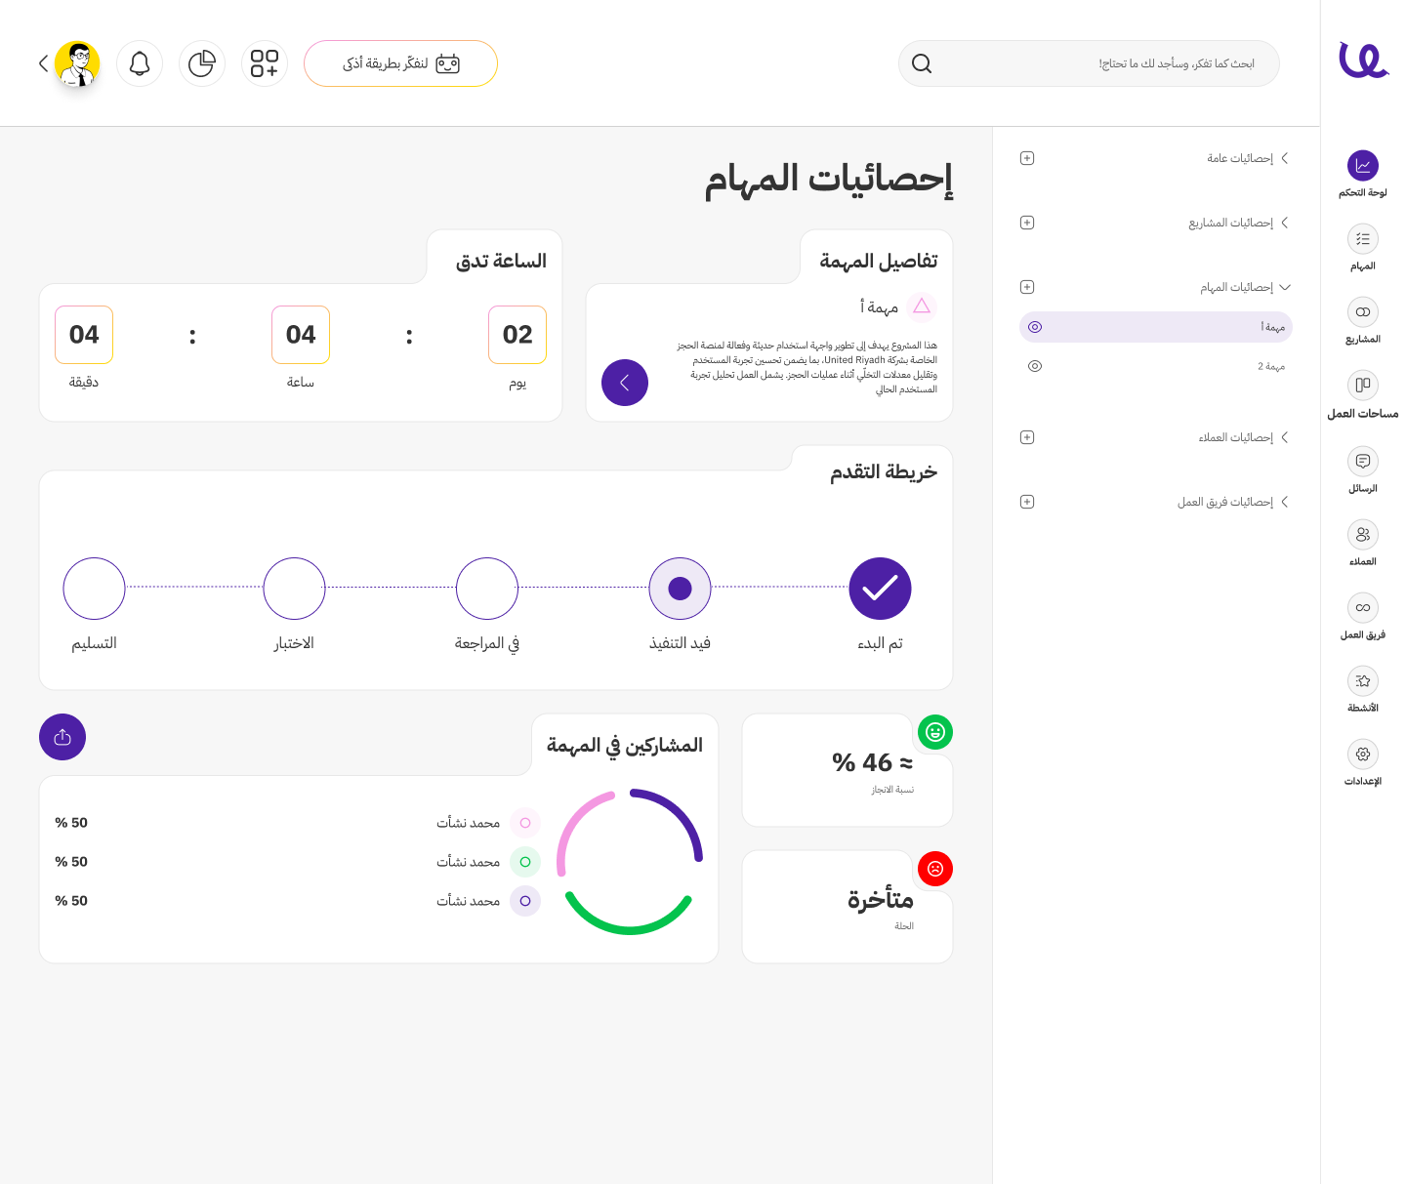Open the notifications bell
This screenshot has width=1406, height=1184.
tap(140, 63)
